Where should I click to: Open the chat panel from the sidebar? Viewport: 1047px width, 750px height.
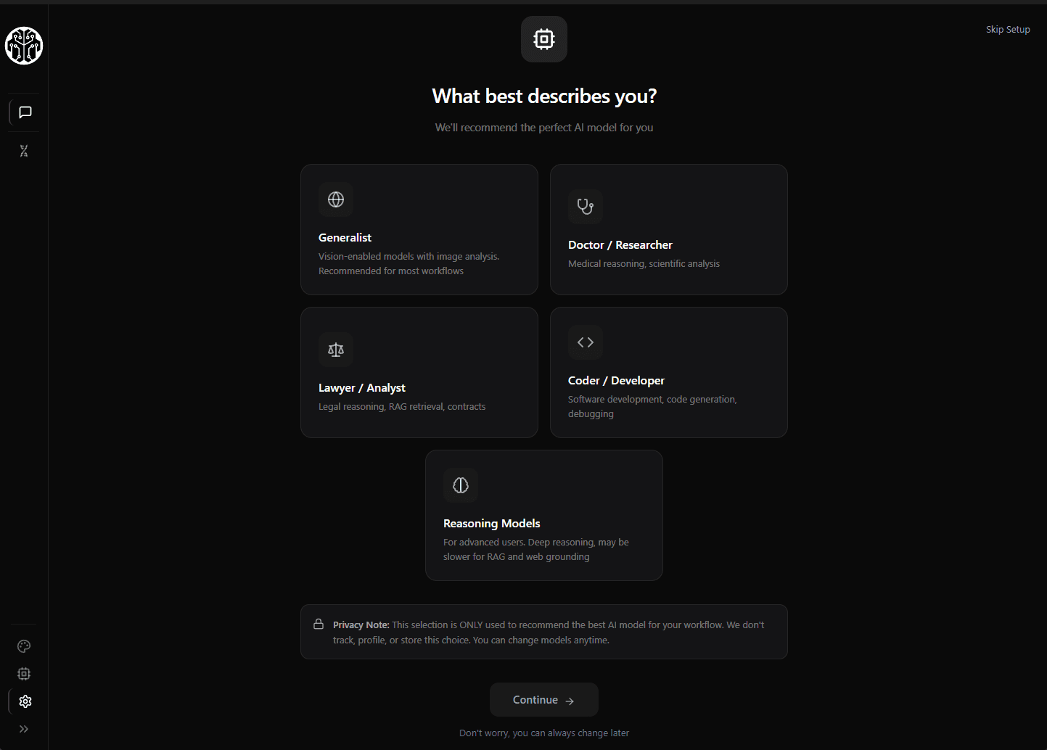pos(24,112)
